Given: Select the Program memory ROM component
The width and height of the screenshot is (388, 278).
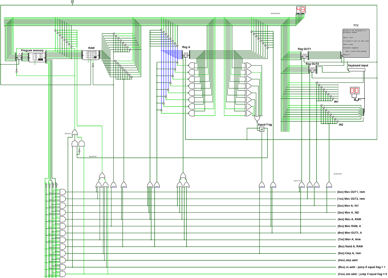Looking at the screenshot, I should point(37,57).
